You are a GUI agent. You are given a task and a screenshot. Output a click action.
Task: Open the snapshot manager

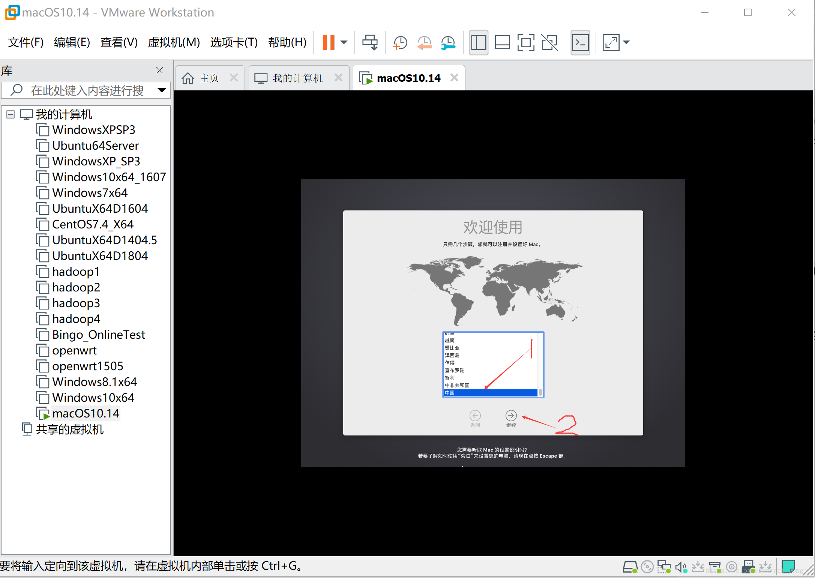point(448,42)
